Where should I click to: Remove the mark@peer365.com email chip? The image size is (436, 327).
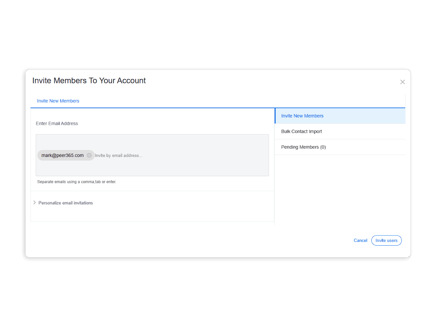point(89,156)
